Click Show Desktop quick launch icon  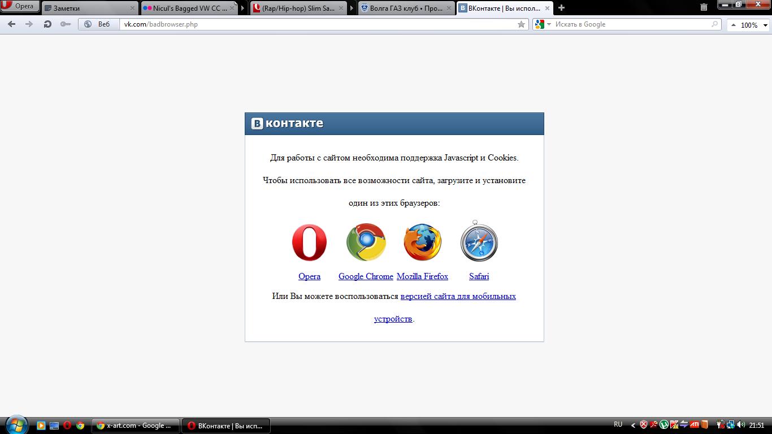point(54,426)
